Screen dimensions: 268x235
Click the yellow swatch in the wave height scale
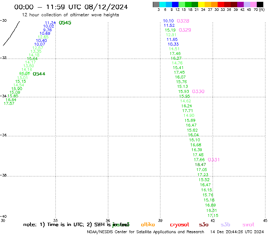click(x=201, y=4)
